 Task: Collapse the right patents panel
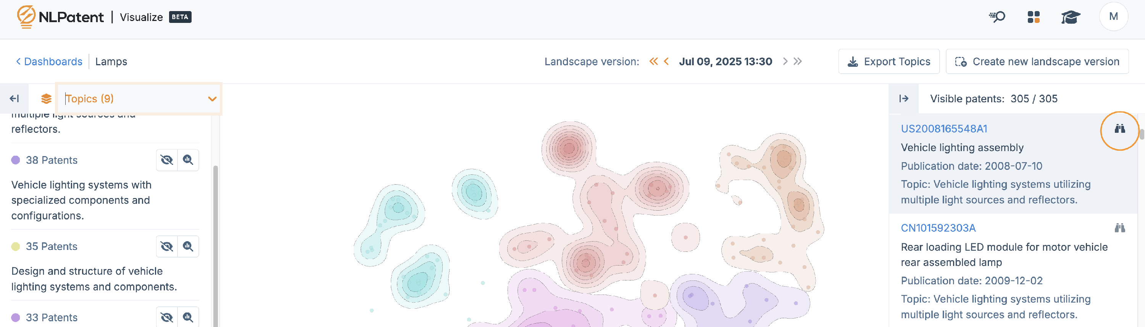(x=904, y=98)
